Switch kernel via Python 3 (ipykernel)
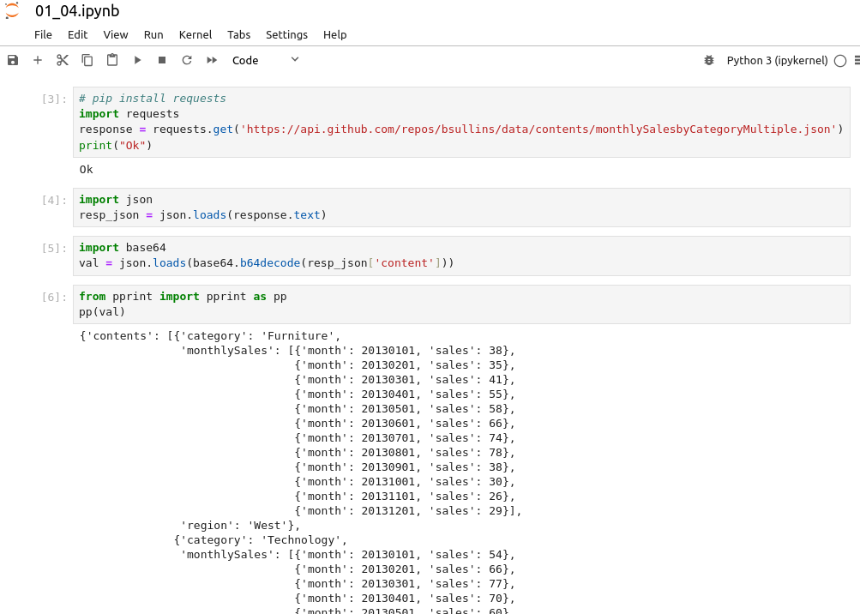Screen dimensions: 860x614 (777, 60)
